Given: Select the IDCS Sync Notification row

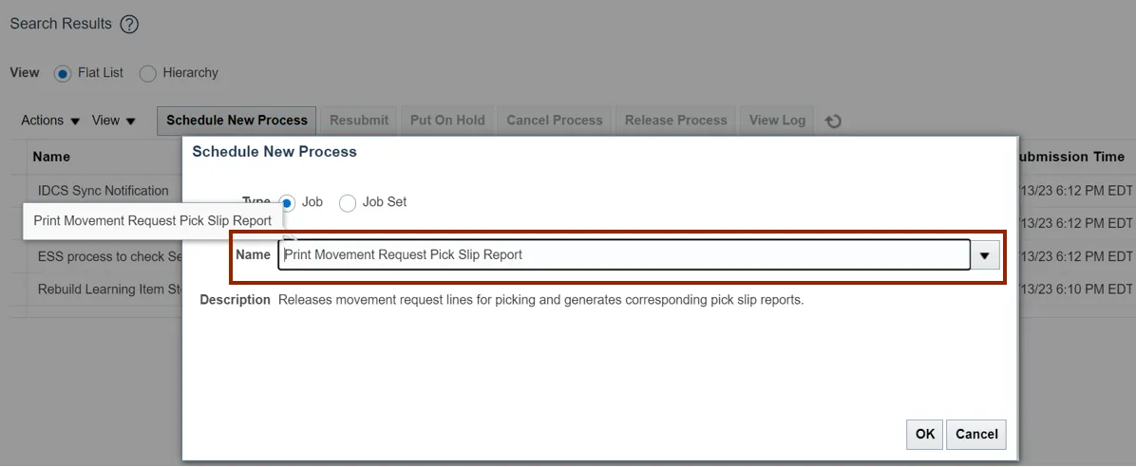Looking at the screenshot, I should (x=104, y=191).
